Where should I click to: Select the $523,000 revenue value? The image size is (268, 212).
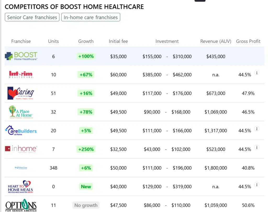[x=216, y=149]
